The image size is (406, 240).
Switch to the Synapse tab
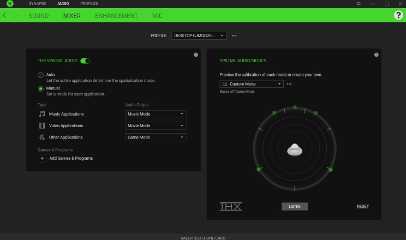click(x=37, y=4)
